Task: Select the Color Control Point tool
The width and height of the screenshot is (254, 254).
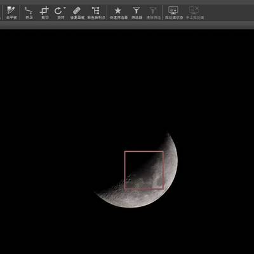Action: [x=95, y=11]
